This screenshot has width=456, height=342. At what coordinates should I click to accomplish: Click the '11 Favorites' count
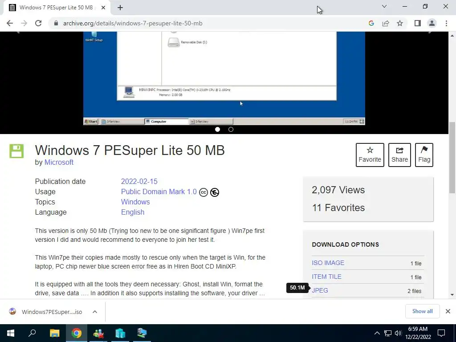[x=338, y=208]
